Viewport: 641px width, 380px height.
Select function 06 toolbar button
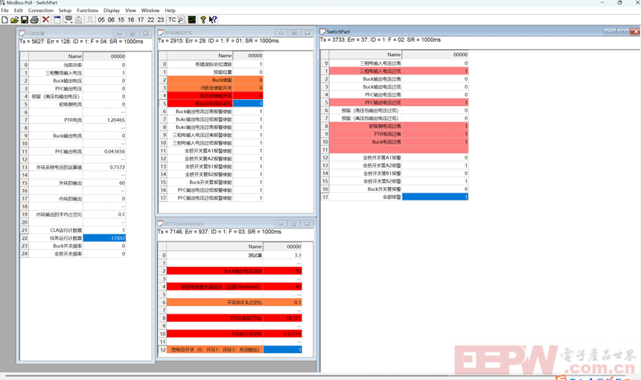tap(111, 19)
